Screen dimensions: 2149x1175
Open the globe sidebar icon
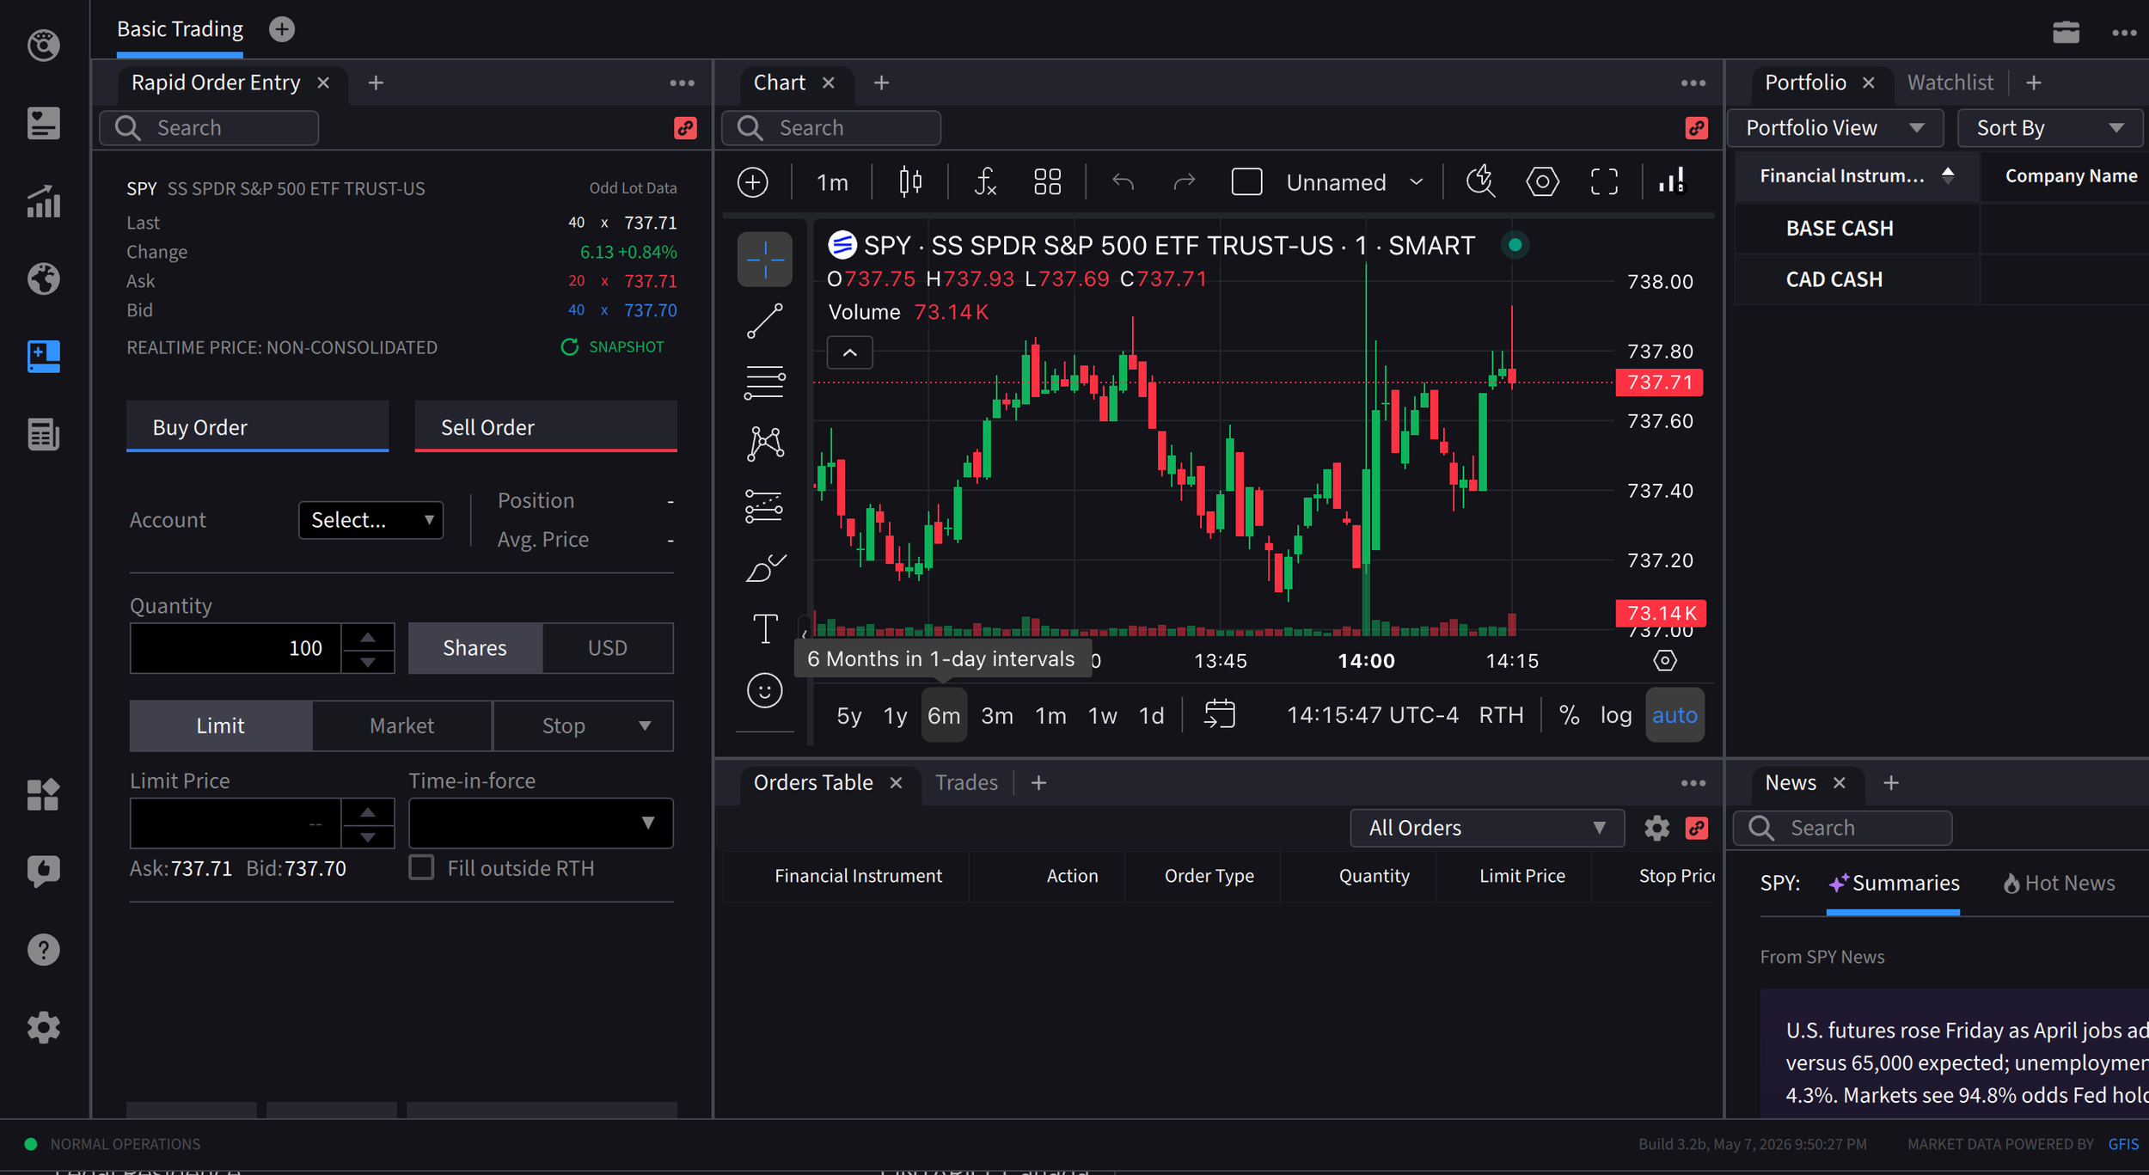[43, 278]
